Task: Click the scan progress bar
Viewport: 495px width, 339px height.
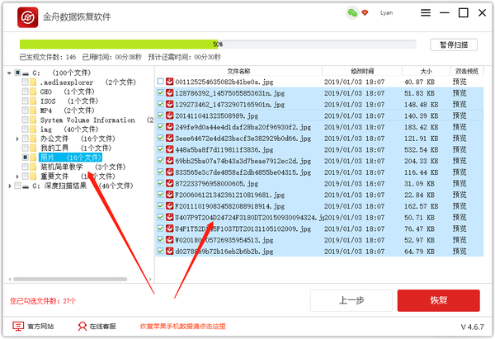Action: pyautogui.click(x=218, y=44)
